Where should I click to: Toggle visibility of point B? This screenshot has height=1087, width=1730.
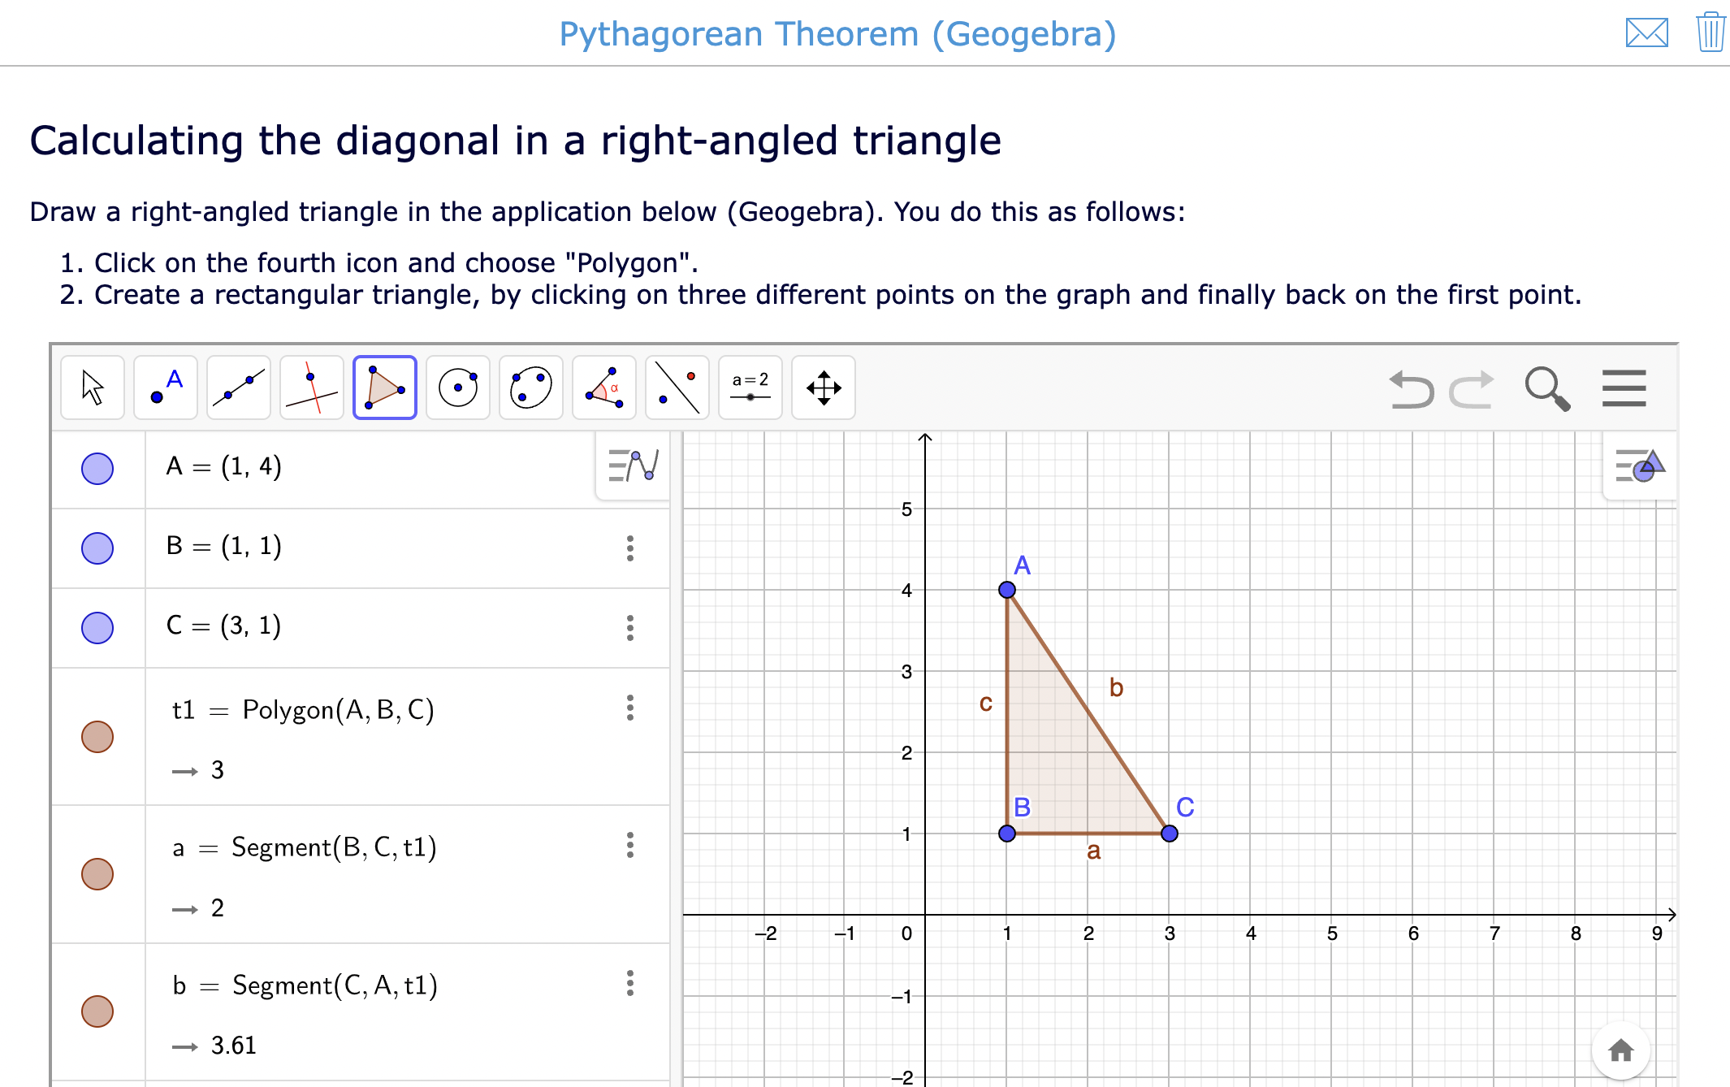point(97,548)
